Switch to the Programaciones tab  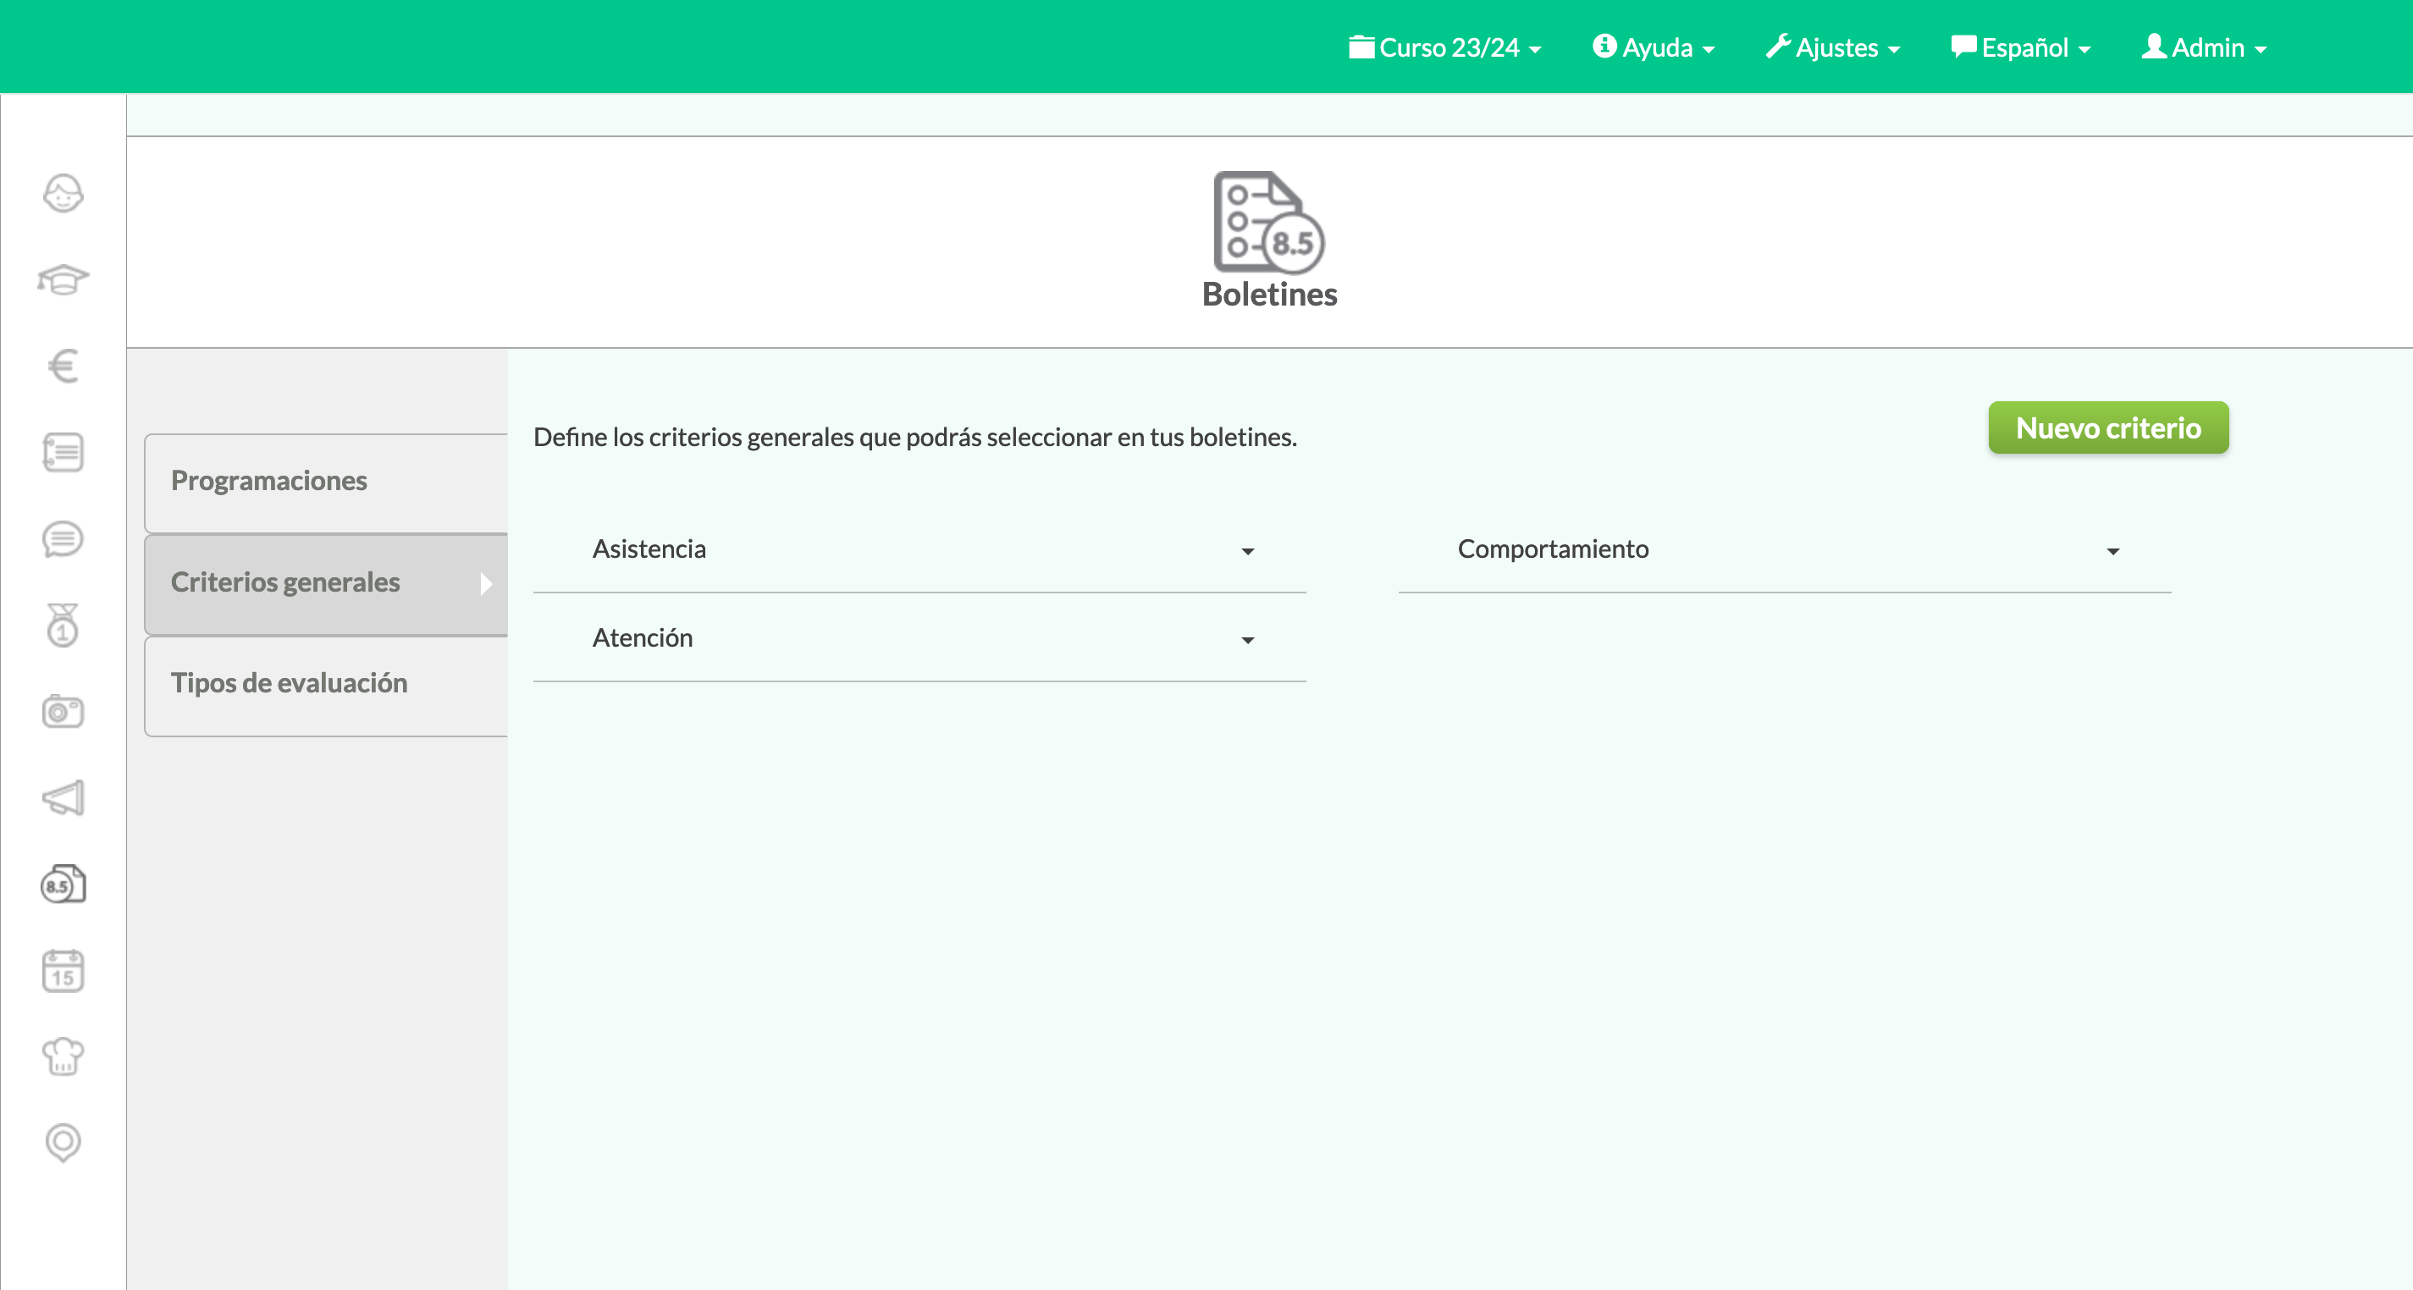pos(326,482)
